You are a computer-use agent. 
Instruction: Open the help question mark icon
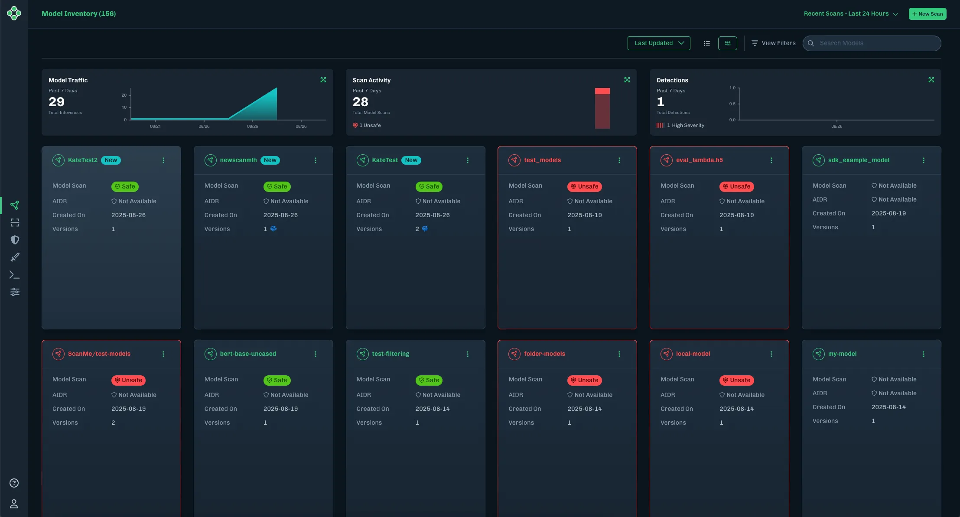[13, 482]
